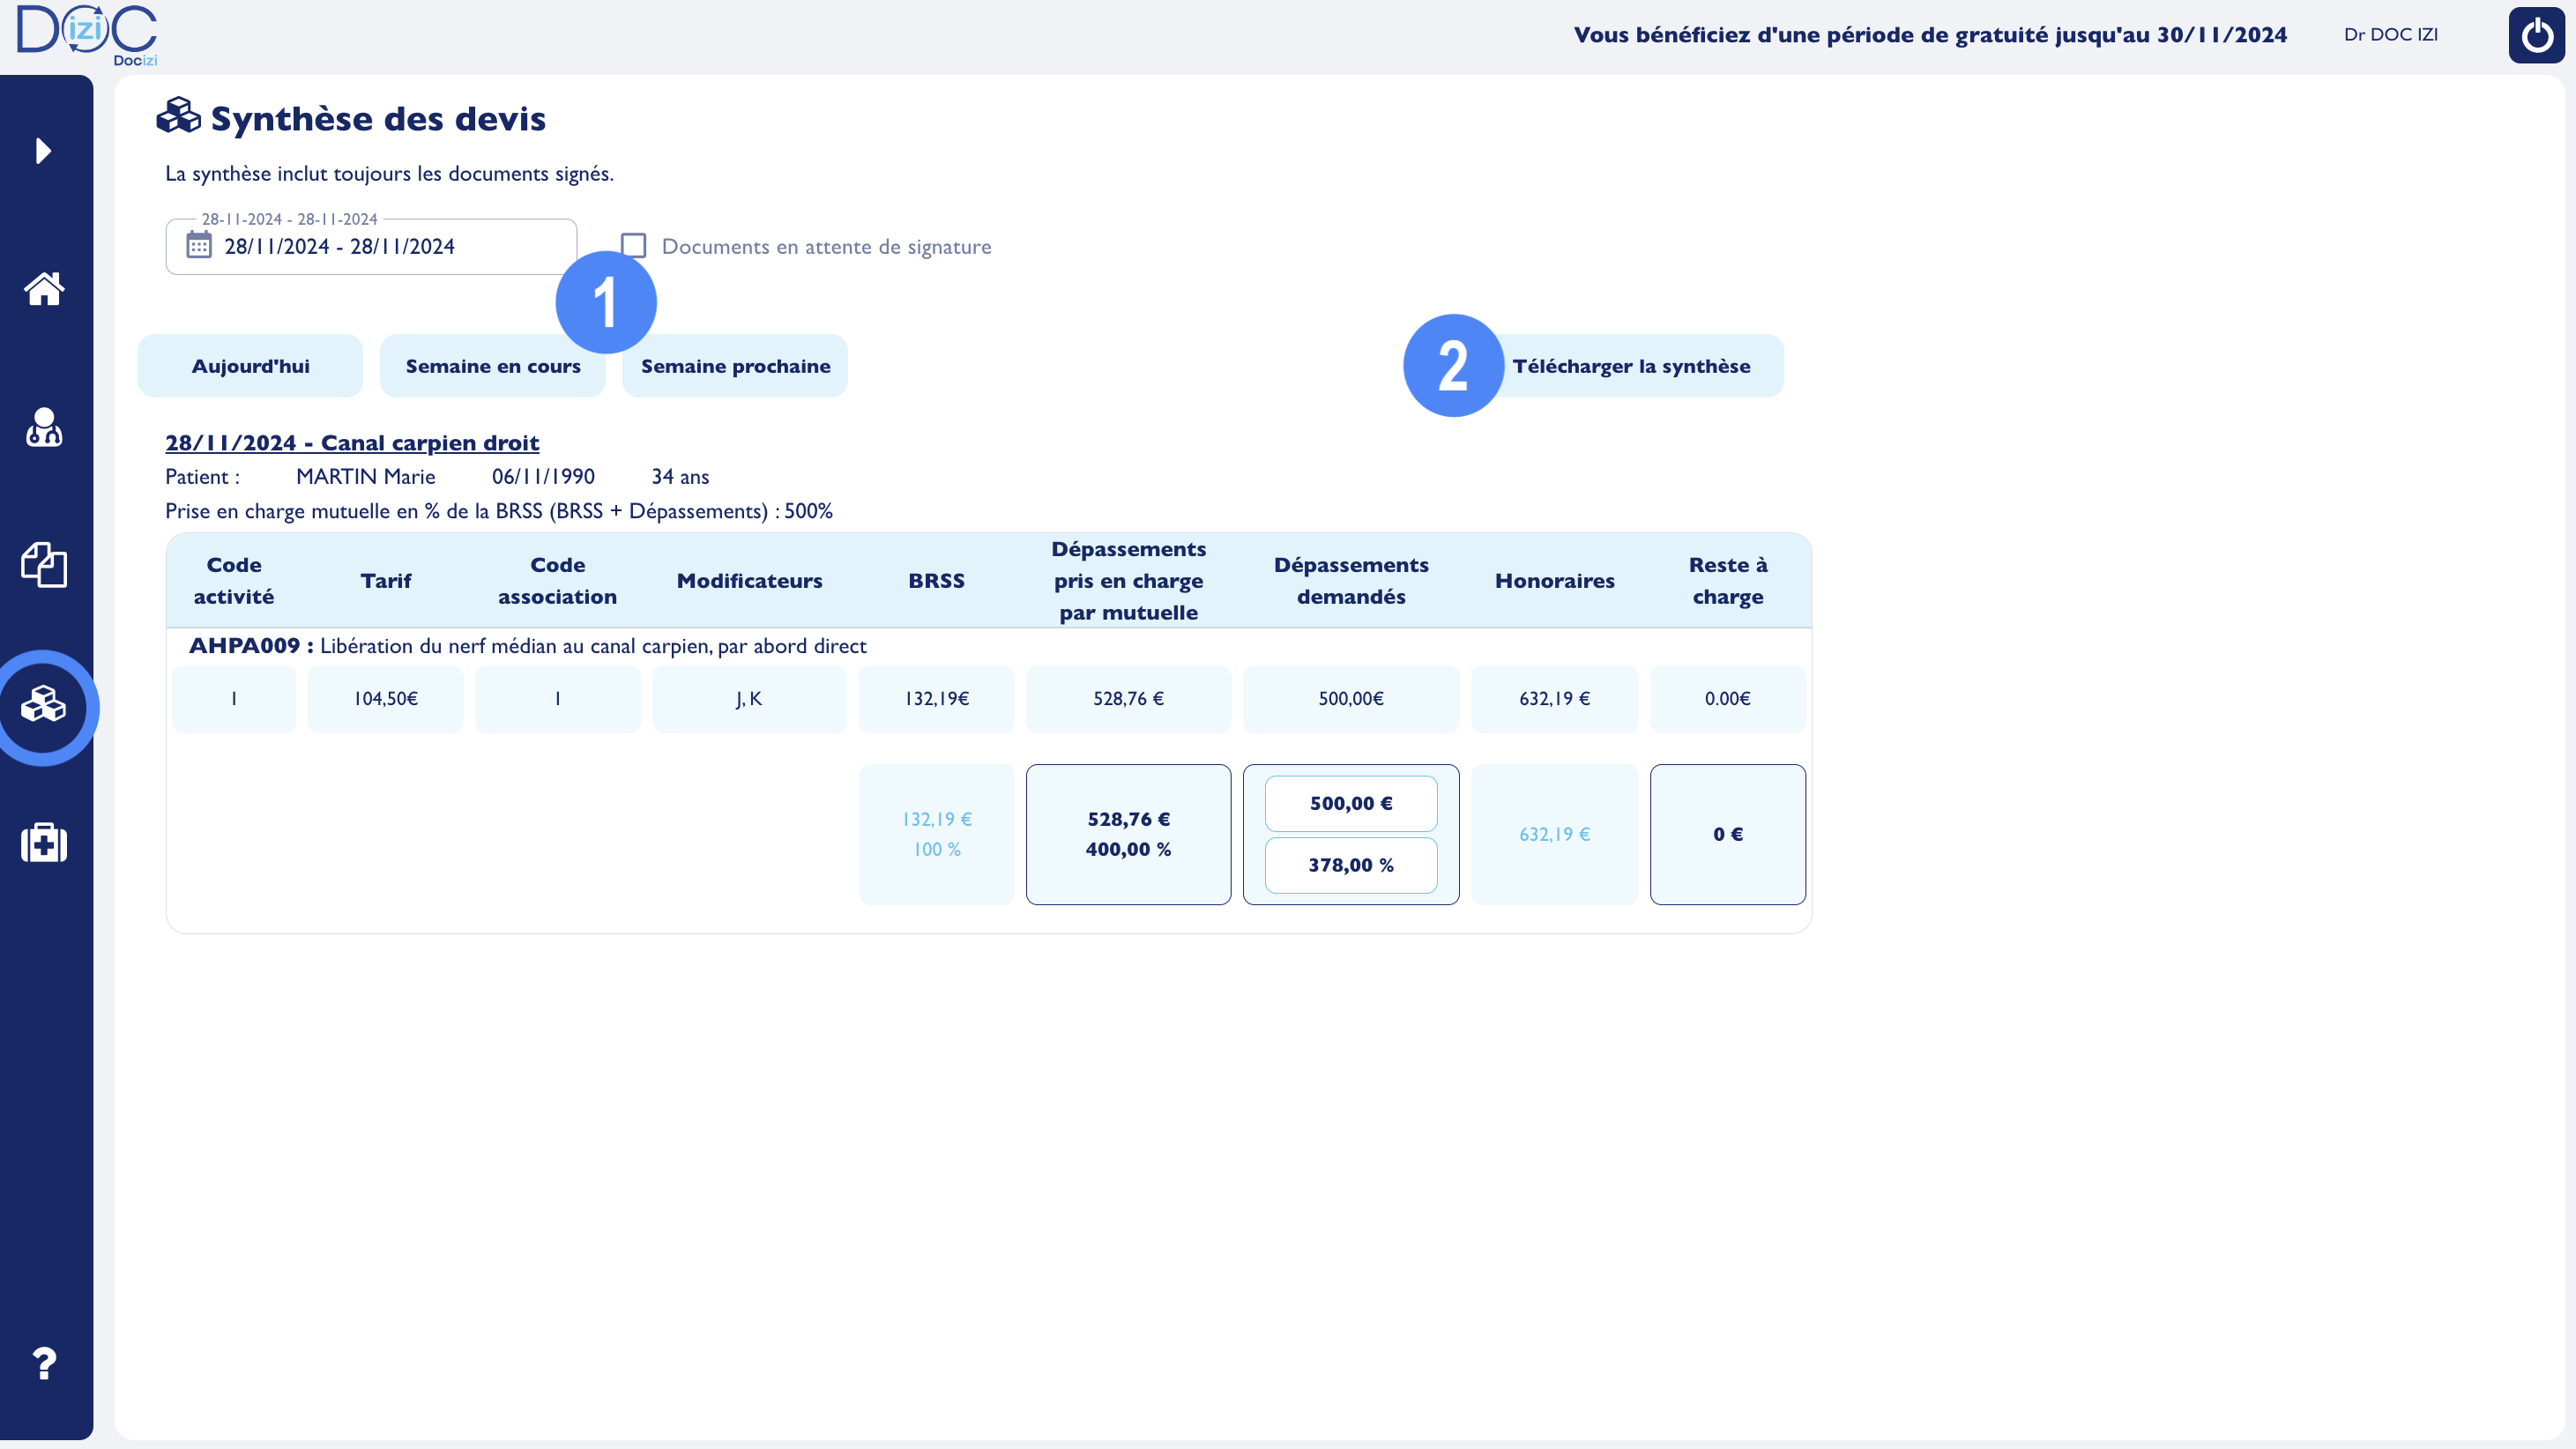Image resolution: width=2576 pixels, height=1449 pixels.
Task: Click the row cell 528,76 €
Action: tap(1128, 699)
